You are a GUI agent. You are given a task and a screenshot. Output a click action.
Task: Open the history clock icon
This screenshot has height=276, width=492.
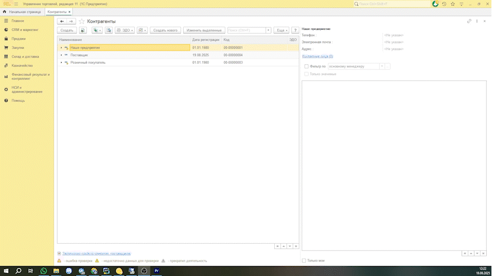444,4
